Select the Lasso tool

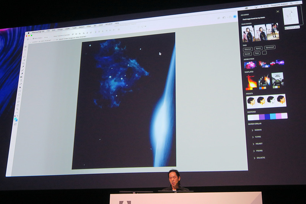coord(24,56)
